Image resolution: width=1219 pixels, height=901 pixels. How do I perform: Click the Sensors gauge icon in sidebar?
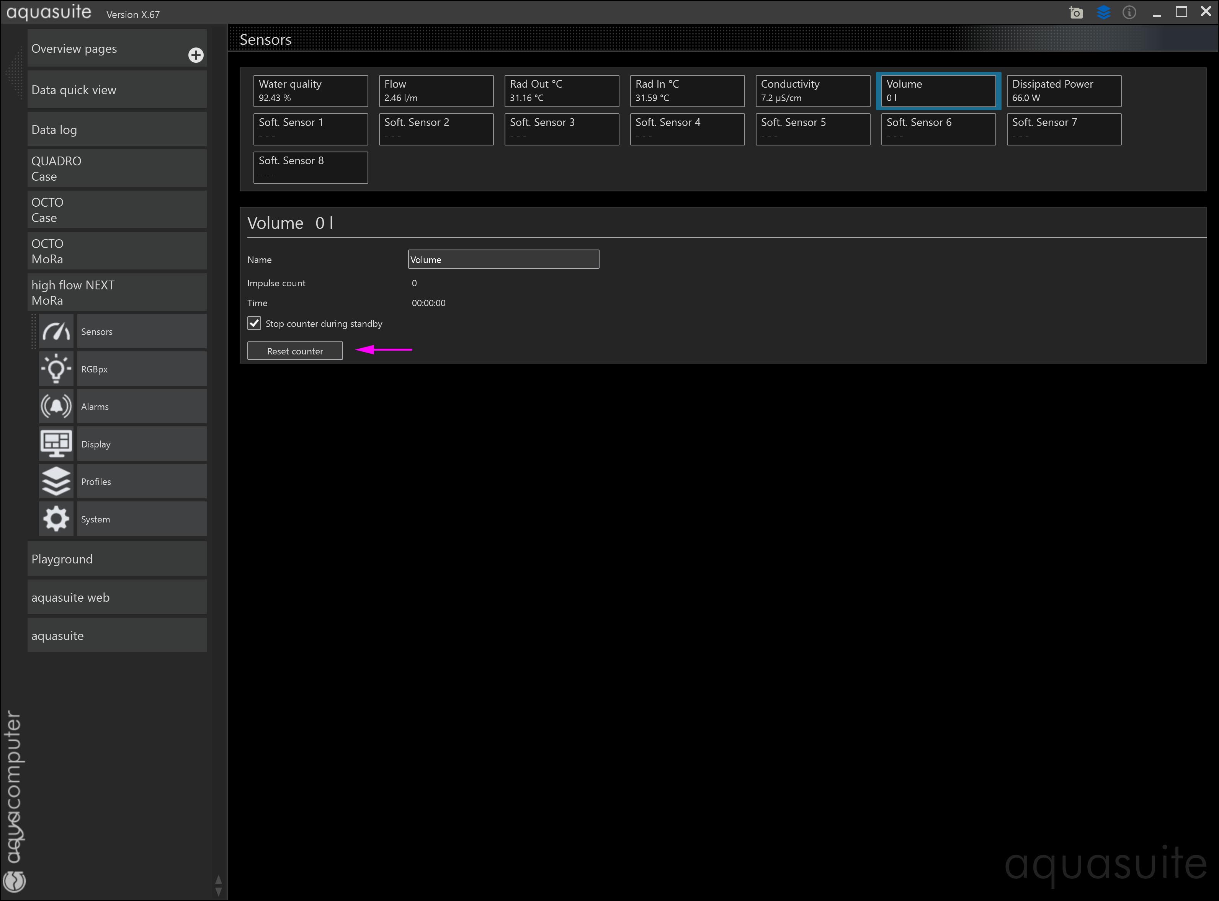[56, 331]
